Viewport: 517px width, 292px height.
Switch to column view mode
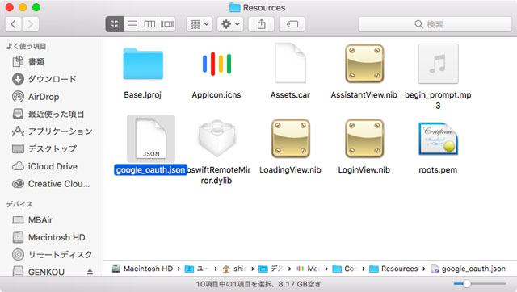pyautogui.click(x=149, y=24)
